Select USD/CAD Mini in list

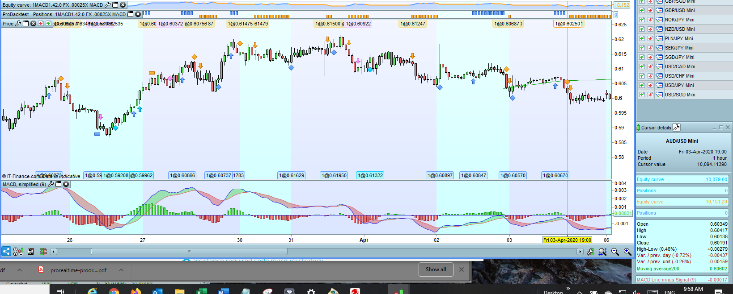[x=680, y=66]
